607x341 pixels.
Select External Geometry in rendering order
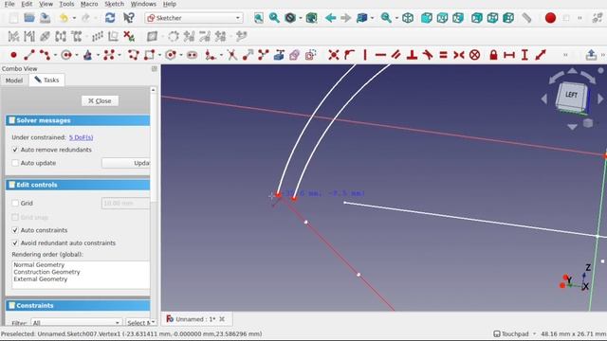40,278
